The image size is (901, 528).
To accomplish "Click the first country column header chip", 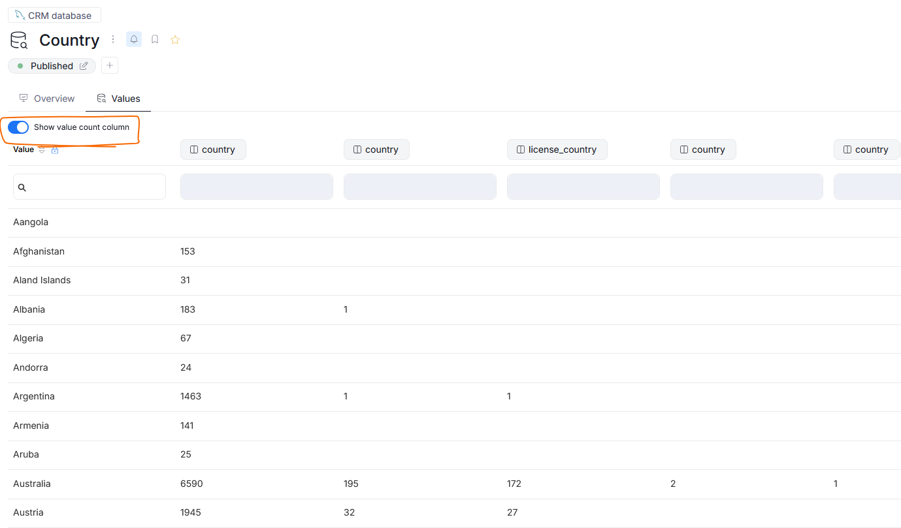I will [x=212, y=149].
